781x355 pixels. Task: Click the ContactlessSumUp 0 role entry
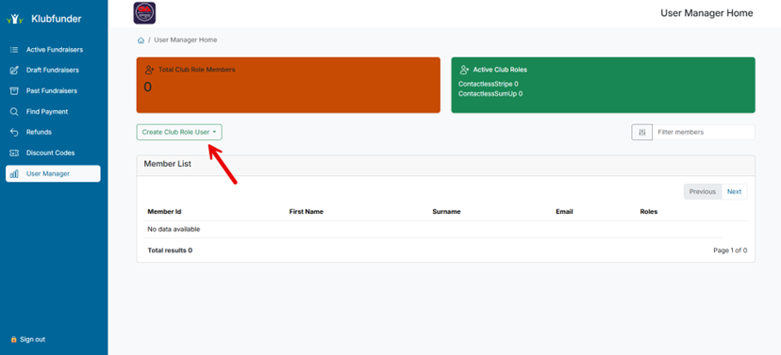490,93
